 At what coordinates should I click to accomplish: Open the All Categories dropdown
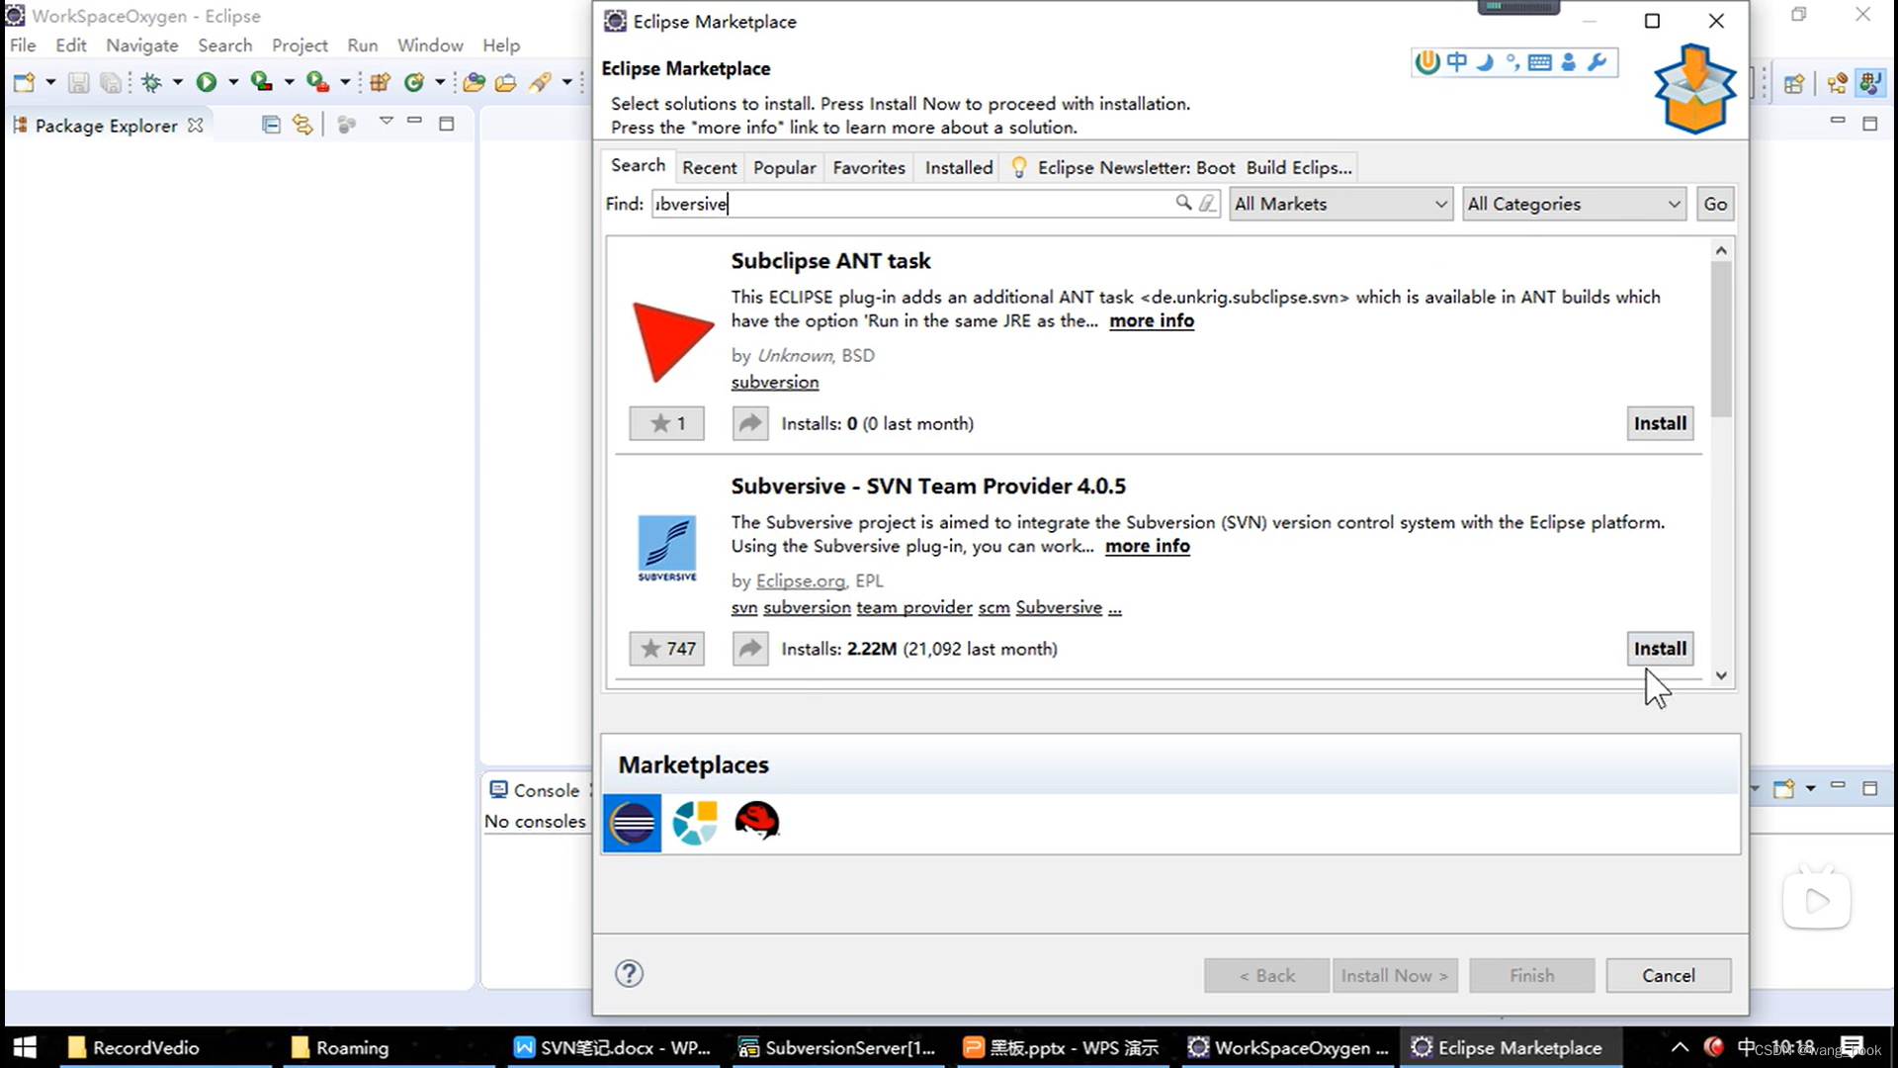tap(1574, 204)
